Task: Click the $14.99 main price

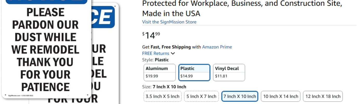Action: click(151, 35)
